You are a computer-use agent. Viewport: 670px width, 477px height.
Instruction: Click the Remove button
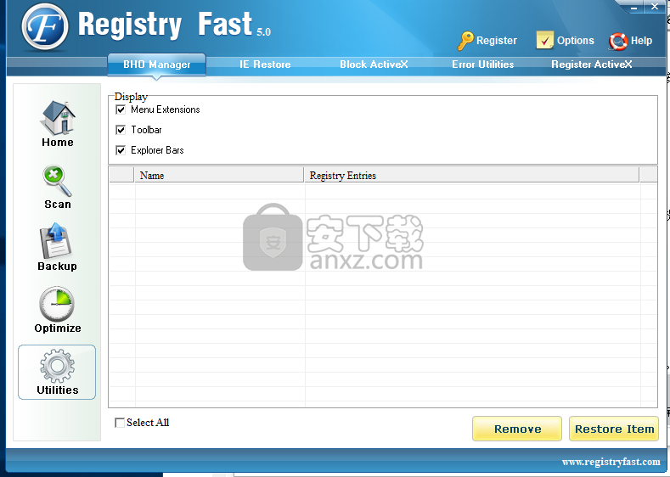517,429
